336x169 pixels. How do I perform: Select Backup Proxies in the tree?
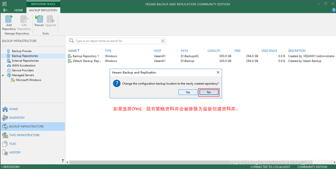(x=22, y=51)
